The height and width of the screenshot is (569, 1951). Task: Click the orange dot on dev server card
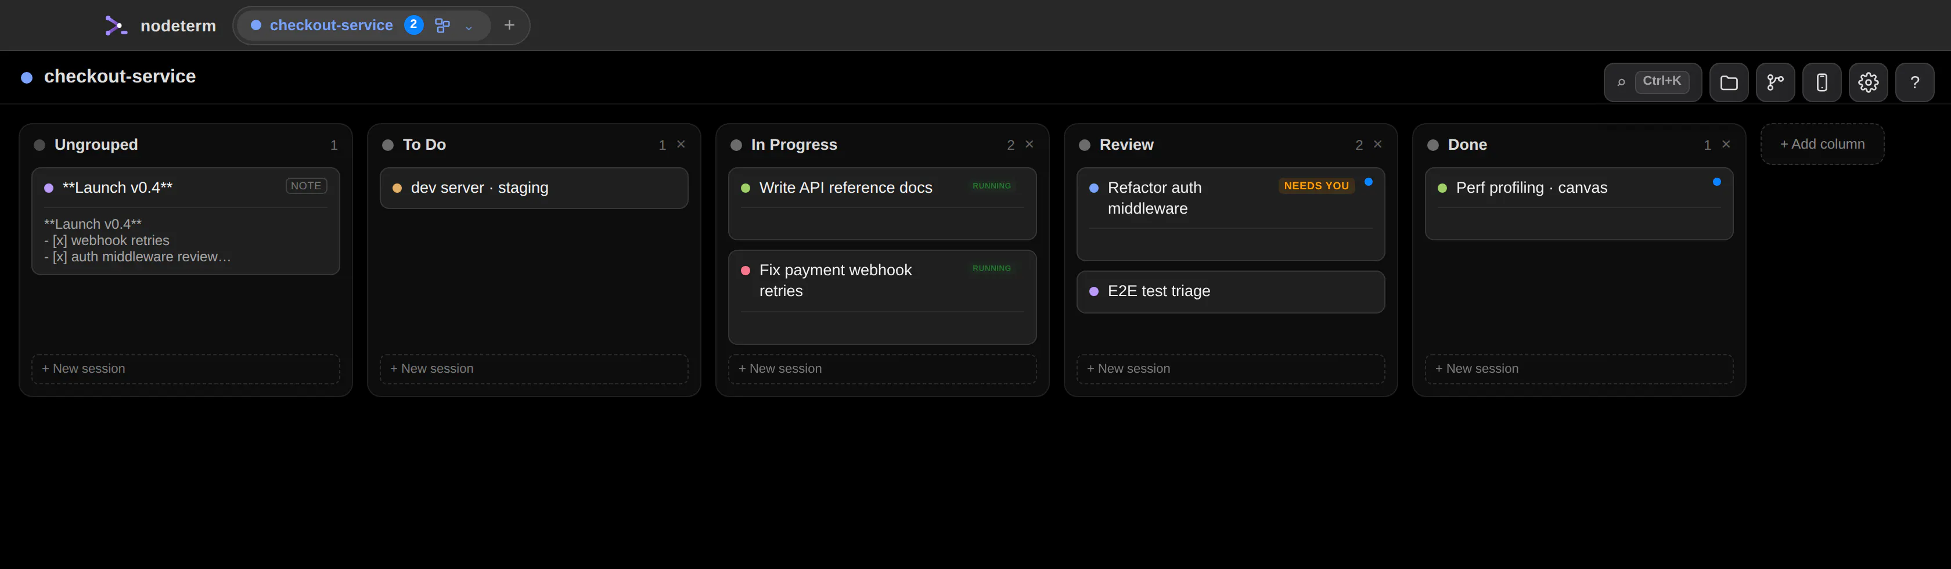pos(397,188)
